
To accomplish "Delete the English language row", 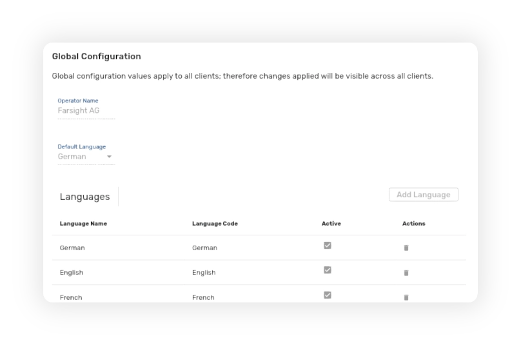I will 406,273.
